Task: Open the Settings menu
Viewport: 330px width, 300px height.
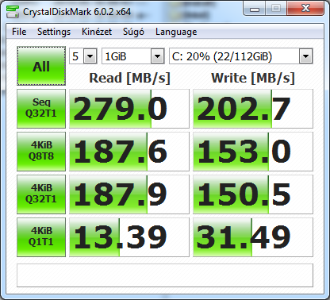Action: 54,32
